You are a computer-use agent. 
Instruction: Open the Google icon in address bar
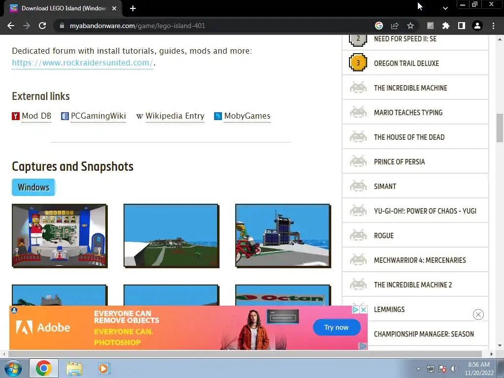click(379, 26)
